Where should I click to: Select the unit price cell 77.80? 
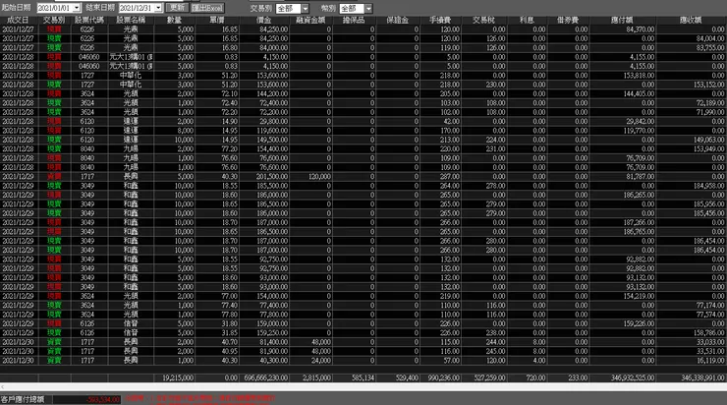pos(217,315)
